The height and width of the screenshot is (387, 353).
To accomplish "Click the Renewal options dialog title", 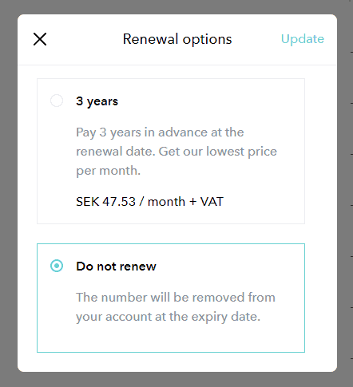I will (x=177, y=39).
